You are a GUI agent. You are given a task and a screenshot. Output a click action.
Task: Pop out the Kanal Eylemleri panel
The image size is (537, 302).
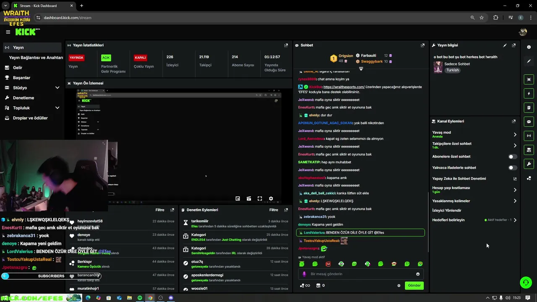pos(514,121)
